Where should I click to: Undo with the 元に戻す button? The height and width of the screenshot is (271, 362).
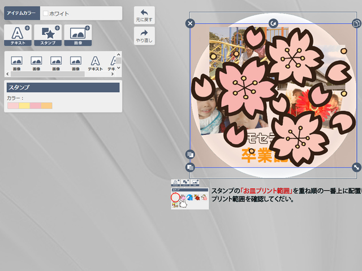pos(144,15)
